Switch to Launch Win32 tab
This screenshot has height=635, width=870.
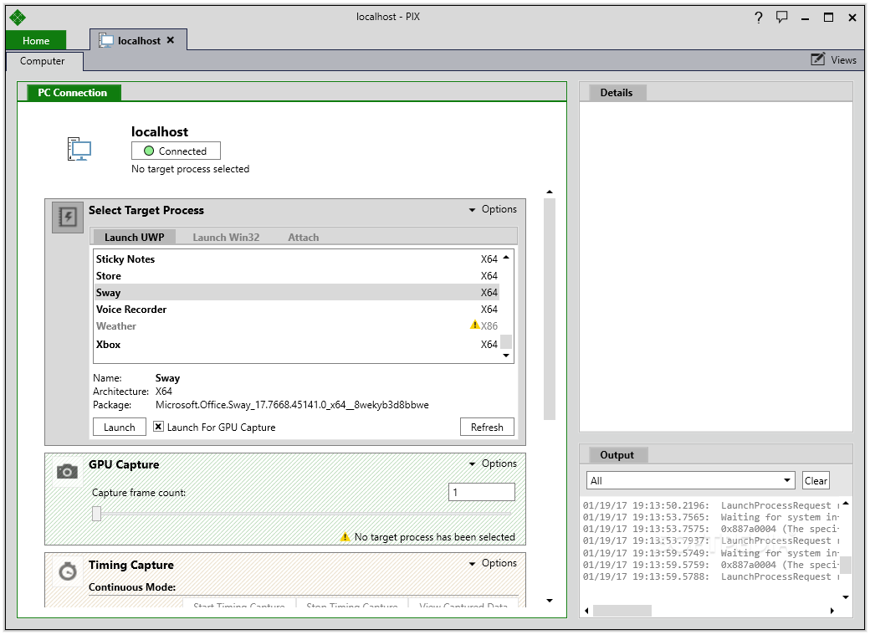[x=226, y=237]
